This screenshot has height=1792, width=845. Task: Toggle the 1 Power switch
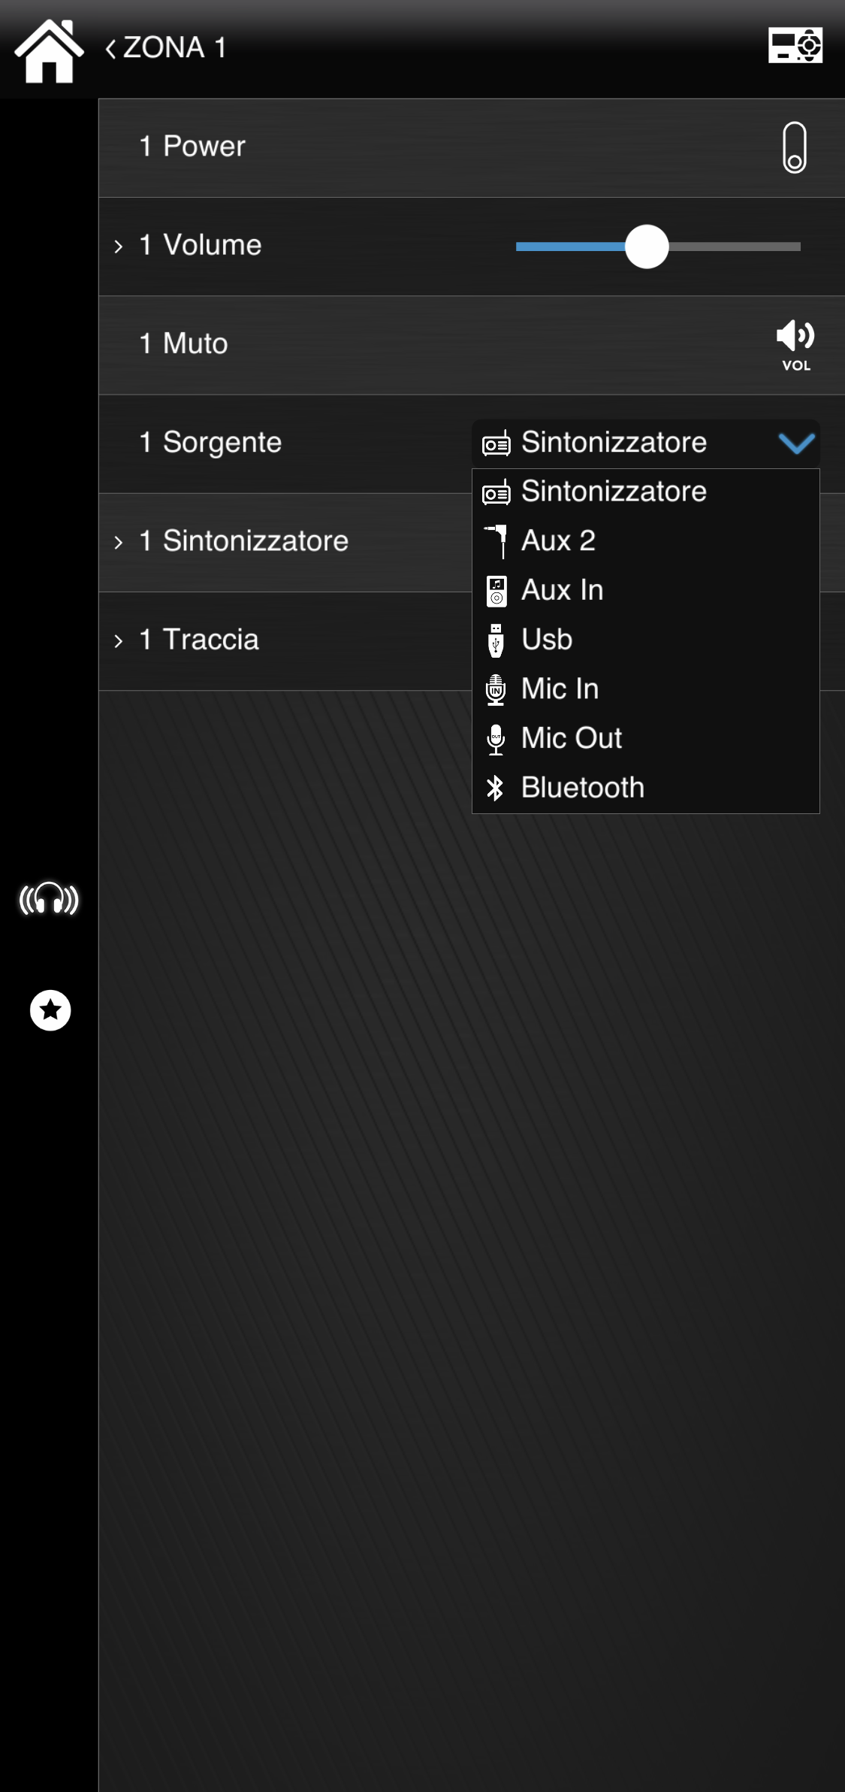point(795,147)
